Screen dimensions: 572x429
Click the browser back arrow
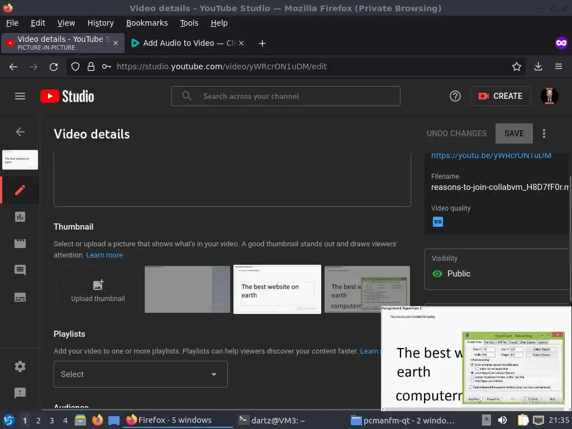13,66
